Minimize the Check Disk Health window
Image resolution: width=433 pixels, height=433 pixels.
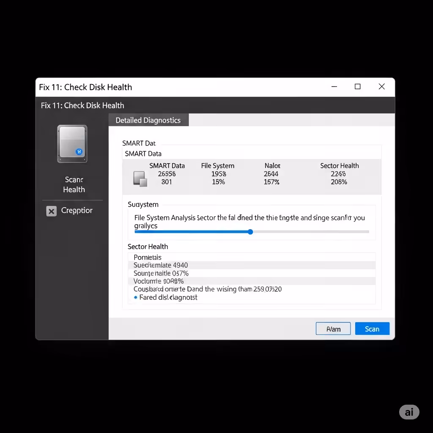[x=334, y=87]
